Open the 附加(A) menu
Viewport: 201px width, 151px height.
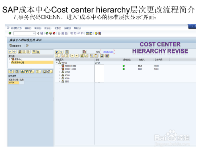[x=48, y=28]
